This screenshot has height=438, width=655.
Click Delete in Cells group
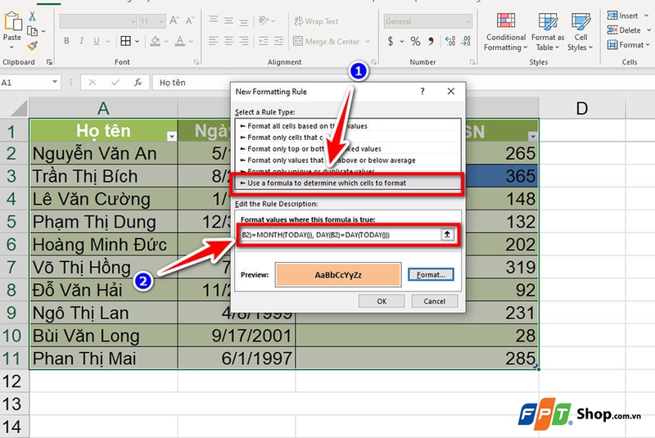[x=624, y=30]
